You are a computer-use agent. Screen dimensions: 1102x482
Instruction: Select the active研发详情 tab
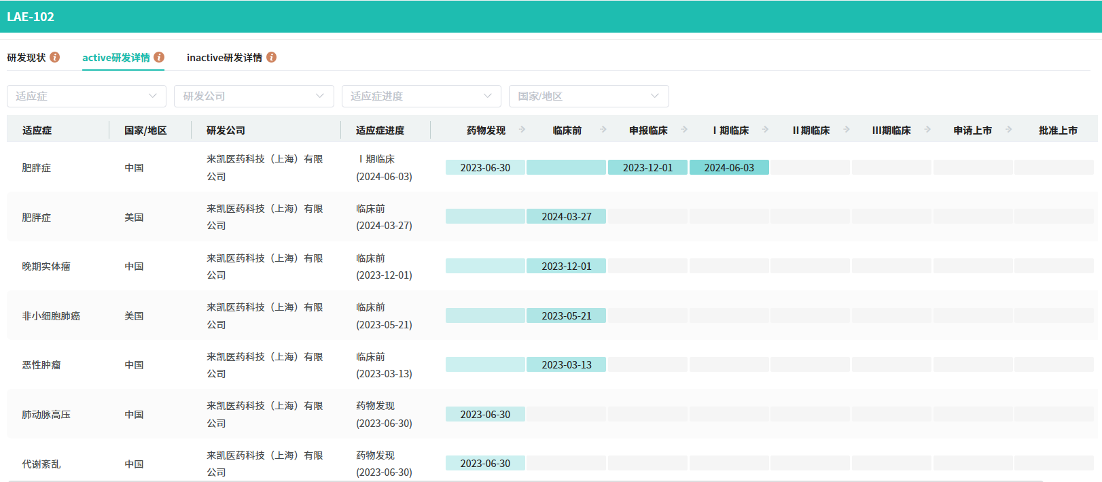coord(116,58)
